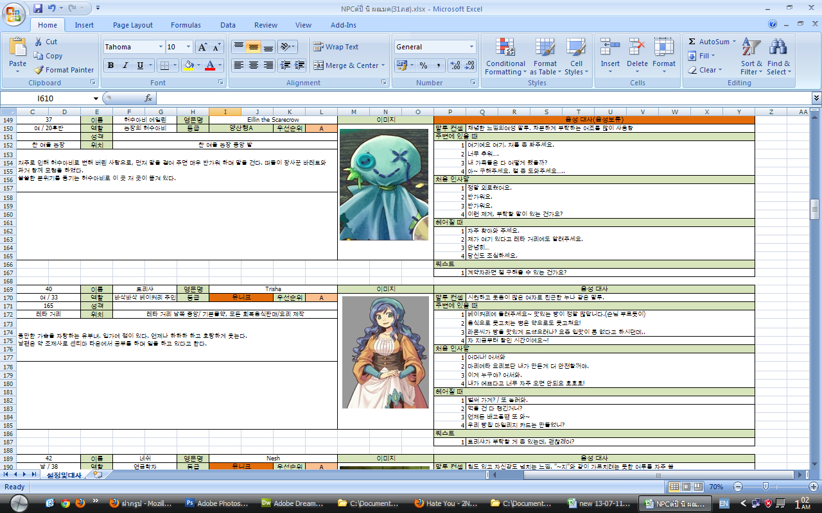822x513 pixels.
Task: Switch to Adobe Photoshop in taskbar
Action: [x=216, y=503]
